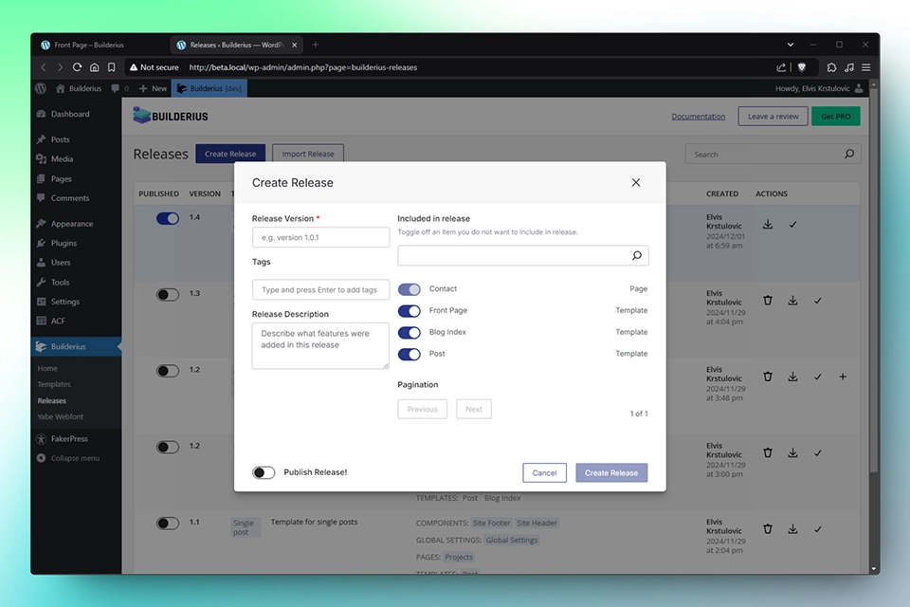The width and height of the screenshot is (910, 607).
Task: Apply the checkmark action for version 1.1
Action: [818, 529]
